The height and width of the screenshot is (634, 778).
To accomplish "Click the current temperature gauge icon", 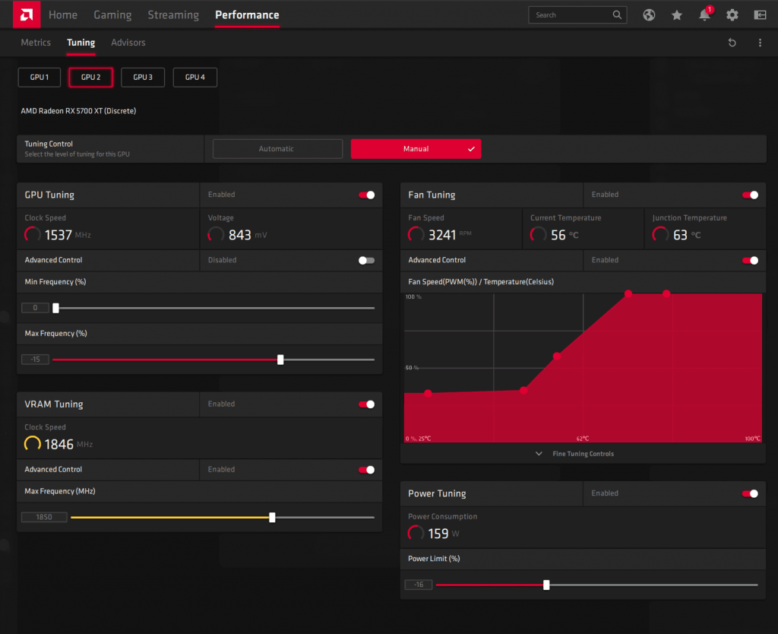I will coord(539,234).
